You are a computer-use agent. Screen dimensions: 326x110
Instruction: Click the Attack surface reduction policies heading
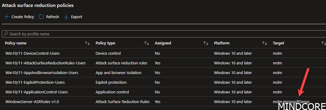[x=38, y=5]
